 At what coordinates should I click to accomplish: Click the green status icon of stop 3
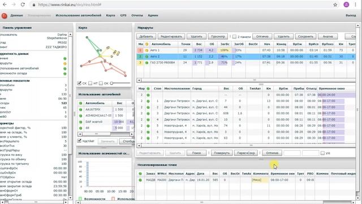[x=148, y=113]
